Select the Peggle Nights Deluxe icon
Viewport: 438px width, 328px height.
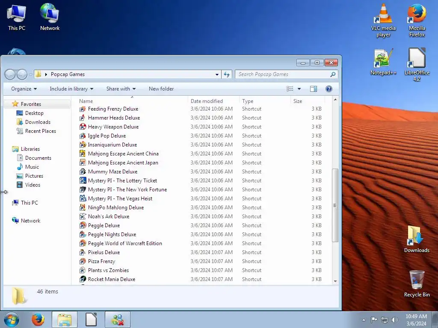point(83,234)
